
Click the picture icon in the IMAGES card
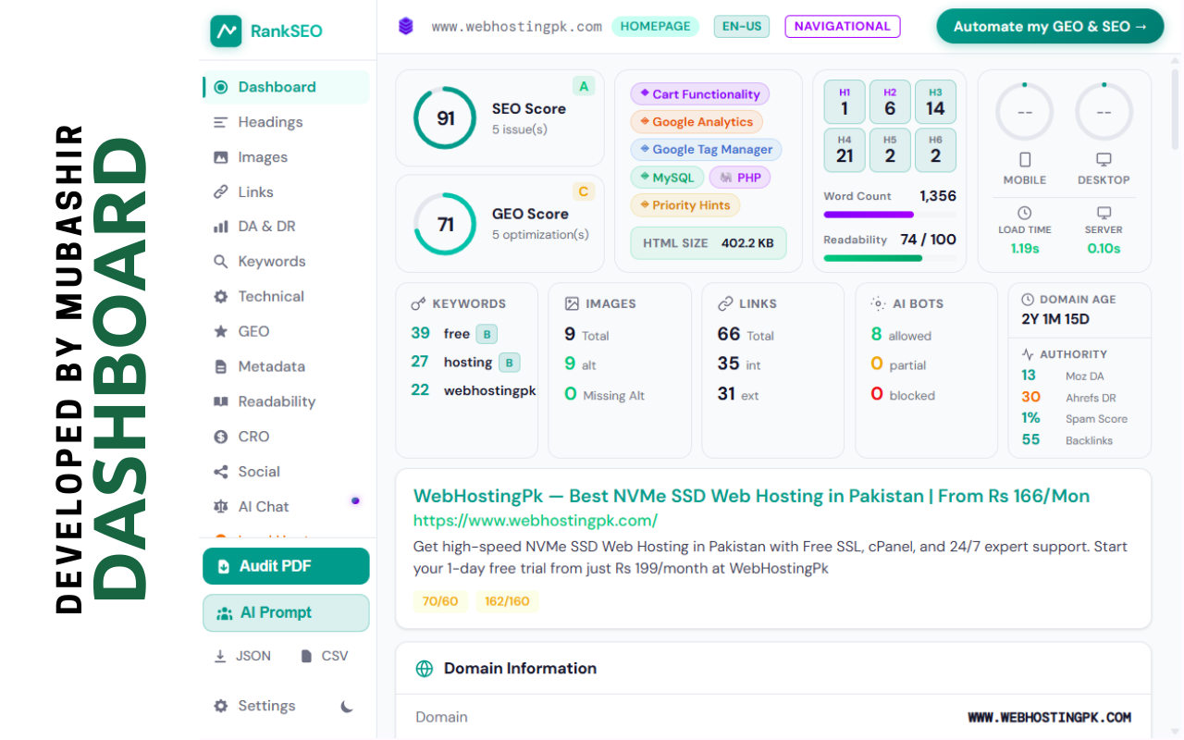click(572, 303)
